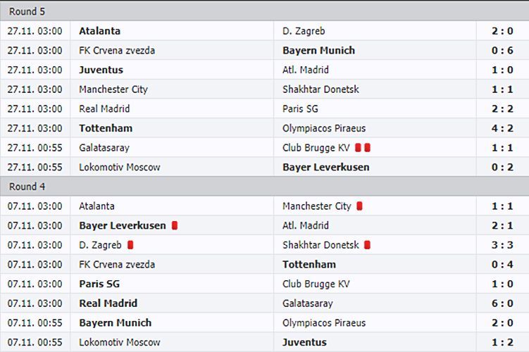Select Tottenham in the Olympiacos Piraeus Round 5 match
The height and width of the screenshot is (352, 529).
tap(106, 128)
